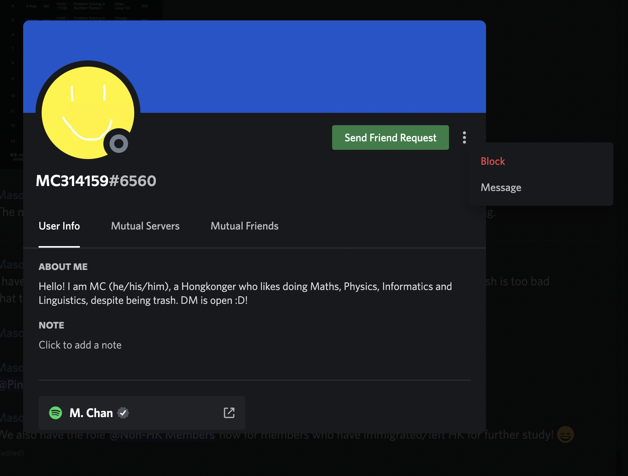Click the NOTE heading
The image size is (628, 476).
[x=51, y=325]
